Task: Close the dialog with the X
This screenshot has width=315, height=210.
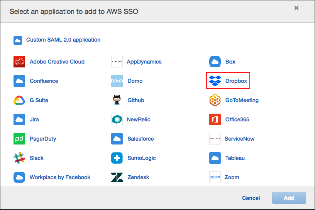Action: pyautogui.click(x=296, y=8)
